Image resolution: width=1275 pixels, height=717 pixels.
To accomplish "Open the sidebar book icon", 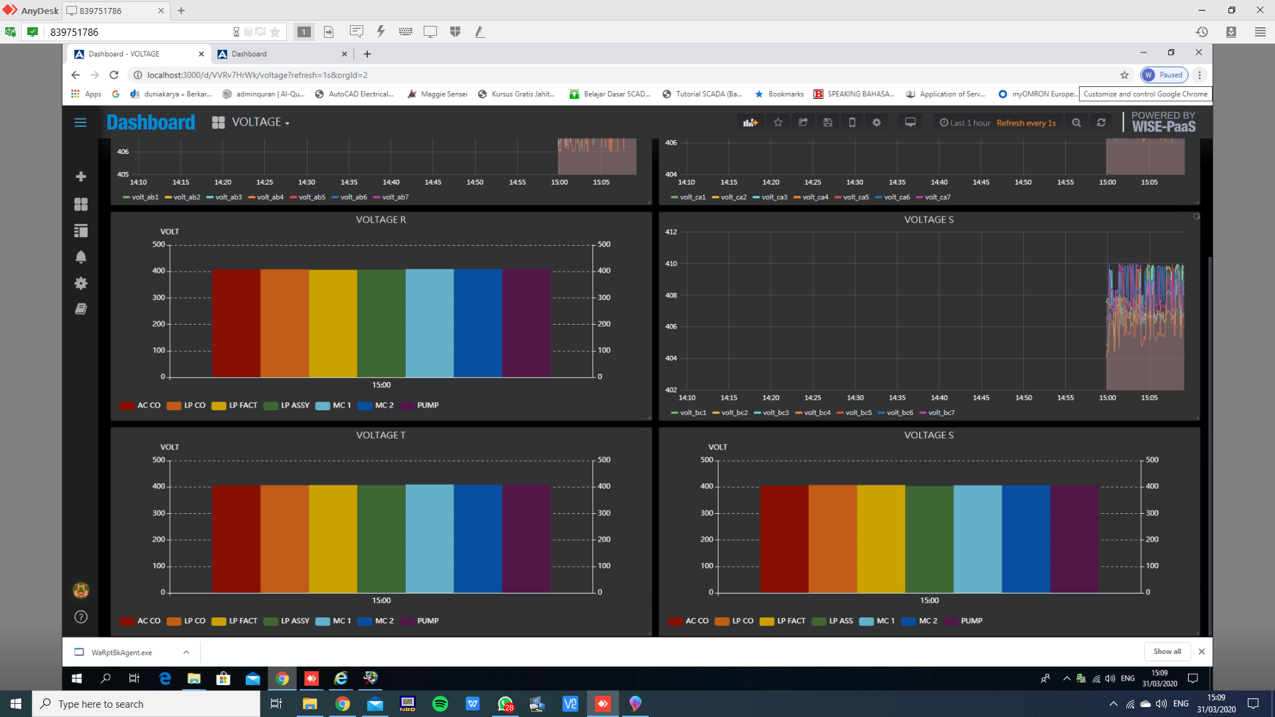I will (81, 309).
